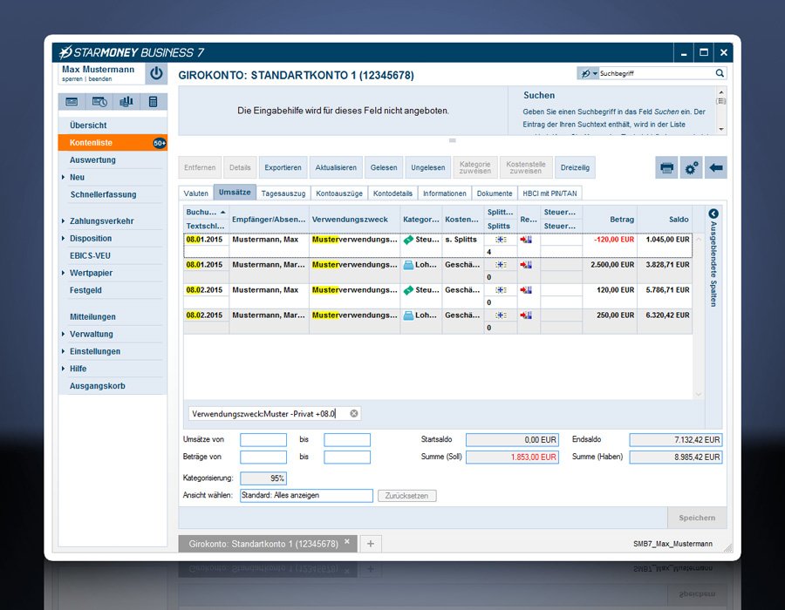Toggle the Dreizeilig row display
Image resolution: width=785 pixels, height=610 pixels.
pos(575,168)
